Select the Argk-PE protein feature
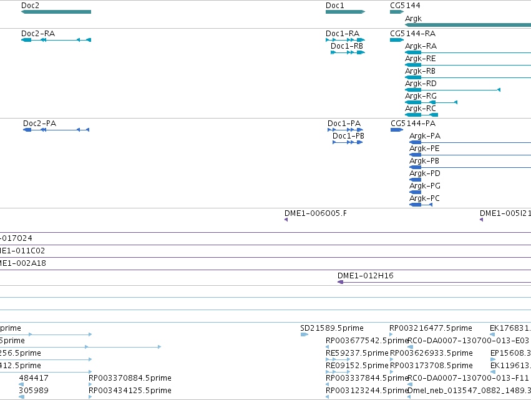The width and height of the screenshot is (531, 400). [x=470, y=155]
